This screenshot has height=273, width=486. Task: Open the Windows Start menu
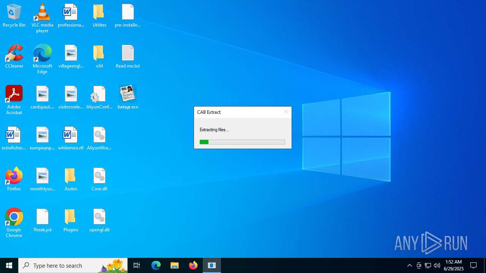[x=9, y=265]
